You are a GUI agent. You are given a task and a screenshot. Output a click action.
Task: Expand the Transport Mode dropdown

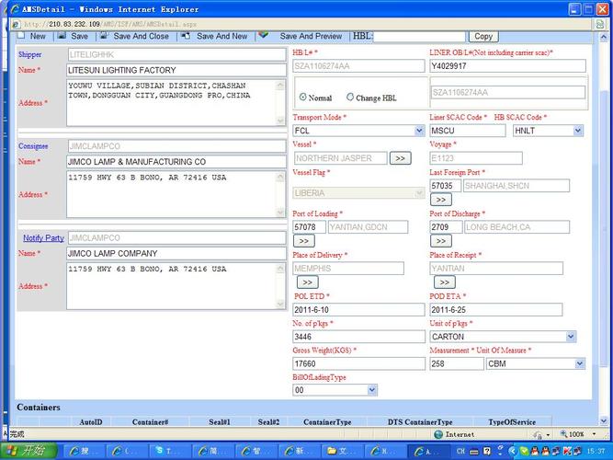[419, 131]
